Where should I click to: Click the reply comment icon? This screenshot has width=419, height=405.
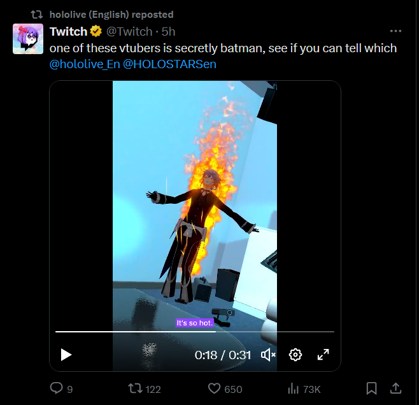click(56, 388)
